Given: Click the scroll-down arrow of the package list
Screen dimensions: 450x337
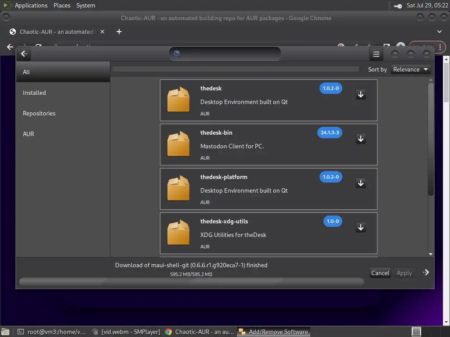Looking at the screenshot, I should click(x=431, y=254).
